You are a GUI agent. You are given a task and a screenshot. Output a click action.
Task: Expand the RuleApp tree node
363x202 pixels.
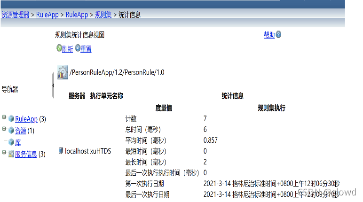coord(4,117)
